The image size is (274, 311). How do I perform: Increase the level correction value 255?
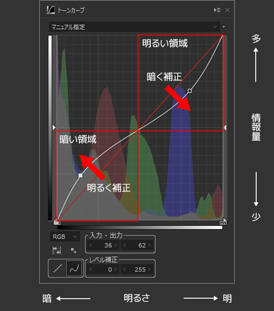click(150, 269)
